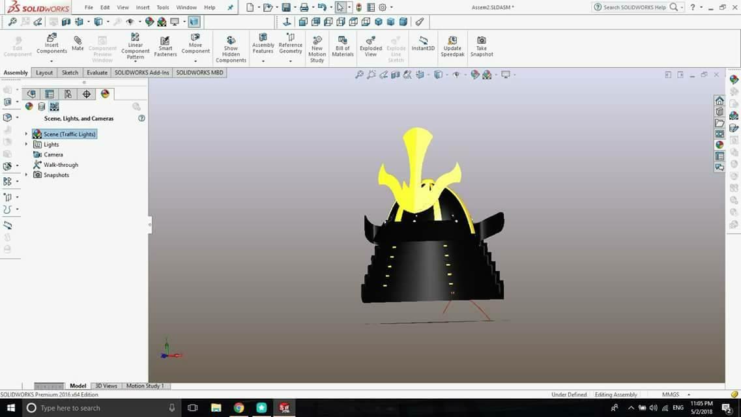Open the Window menu
Viewport: 741px width, 417px height.
(x=186, y=8)
